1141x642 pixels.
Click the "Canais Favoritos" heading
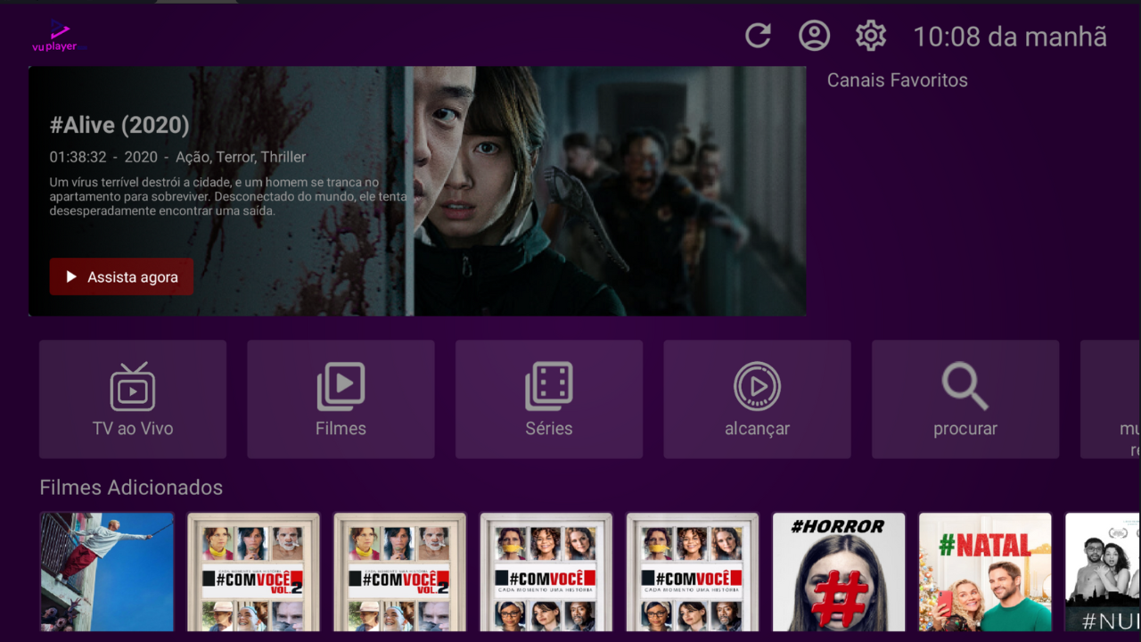(897, 80)
